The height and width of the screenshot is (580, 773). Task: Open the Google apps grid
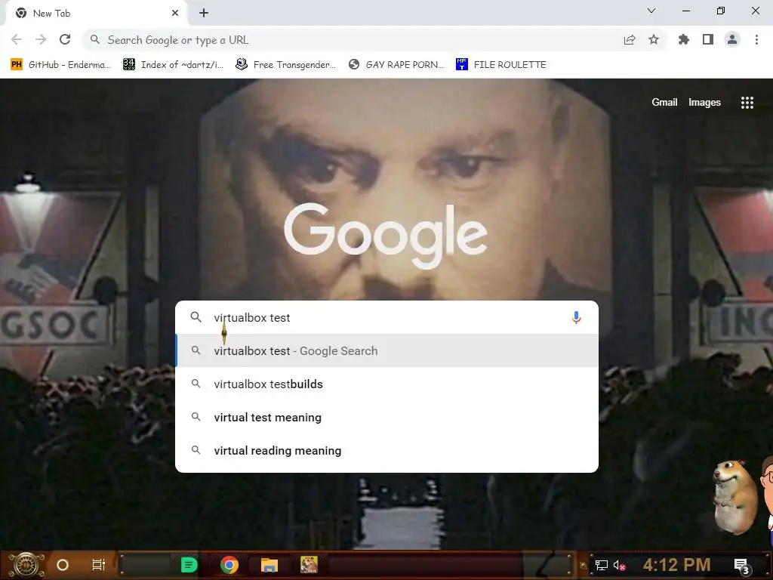(x=747, y=103)
